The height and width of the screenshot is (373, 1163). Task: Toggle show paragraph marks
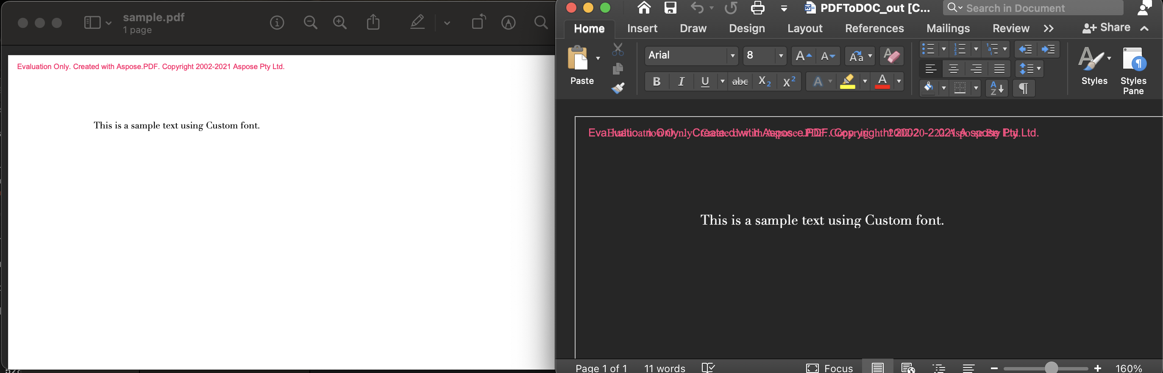(x=1024, y=88)
